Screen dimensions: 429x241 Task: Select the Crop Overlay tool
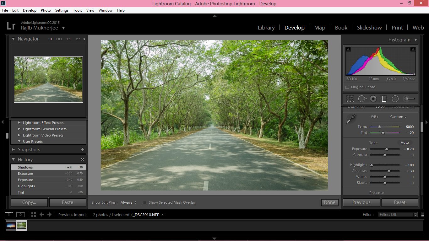coord(350,99)
